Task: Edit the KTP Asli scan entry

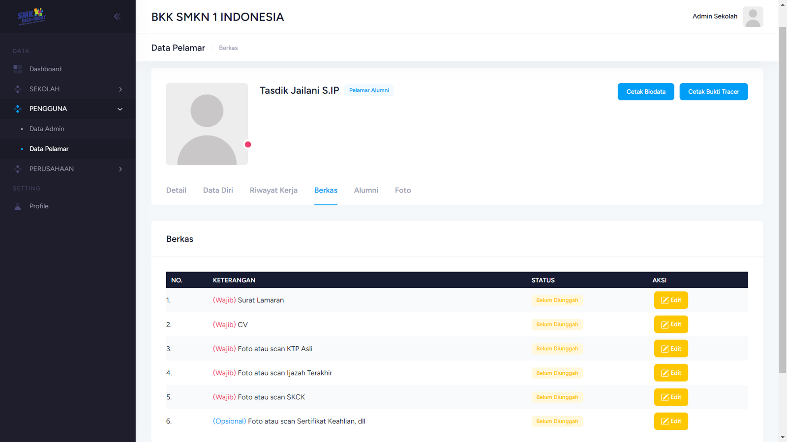Action: [x=670, y=349]
